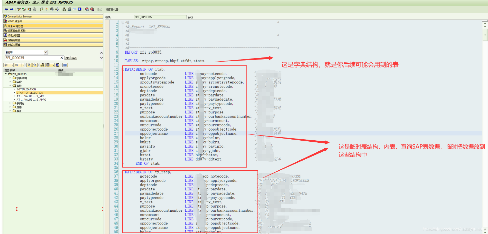The height and width of the screenshot is (234, 488).
Task: Collapse the ZFI_RP0035 tree root
Action: tap(6, 74)
